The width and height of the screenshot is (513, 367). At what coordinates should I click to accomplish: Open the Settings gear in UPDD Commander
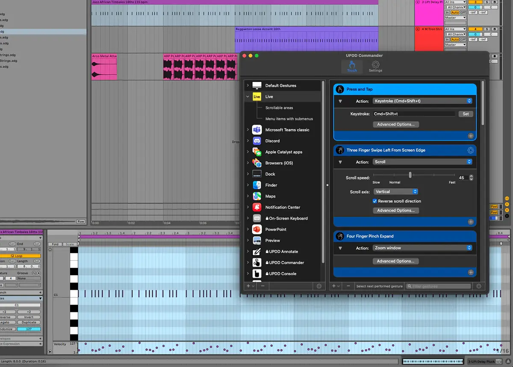pyautogui.click(x=375, y=66)
